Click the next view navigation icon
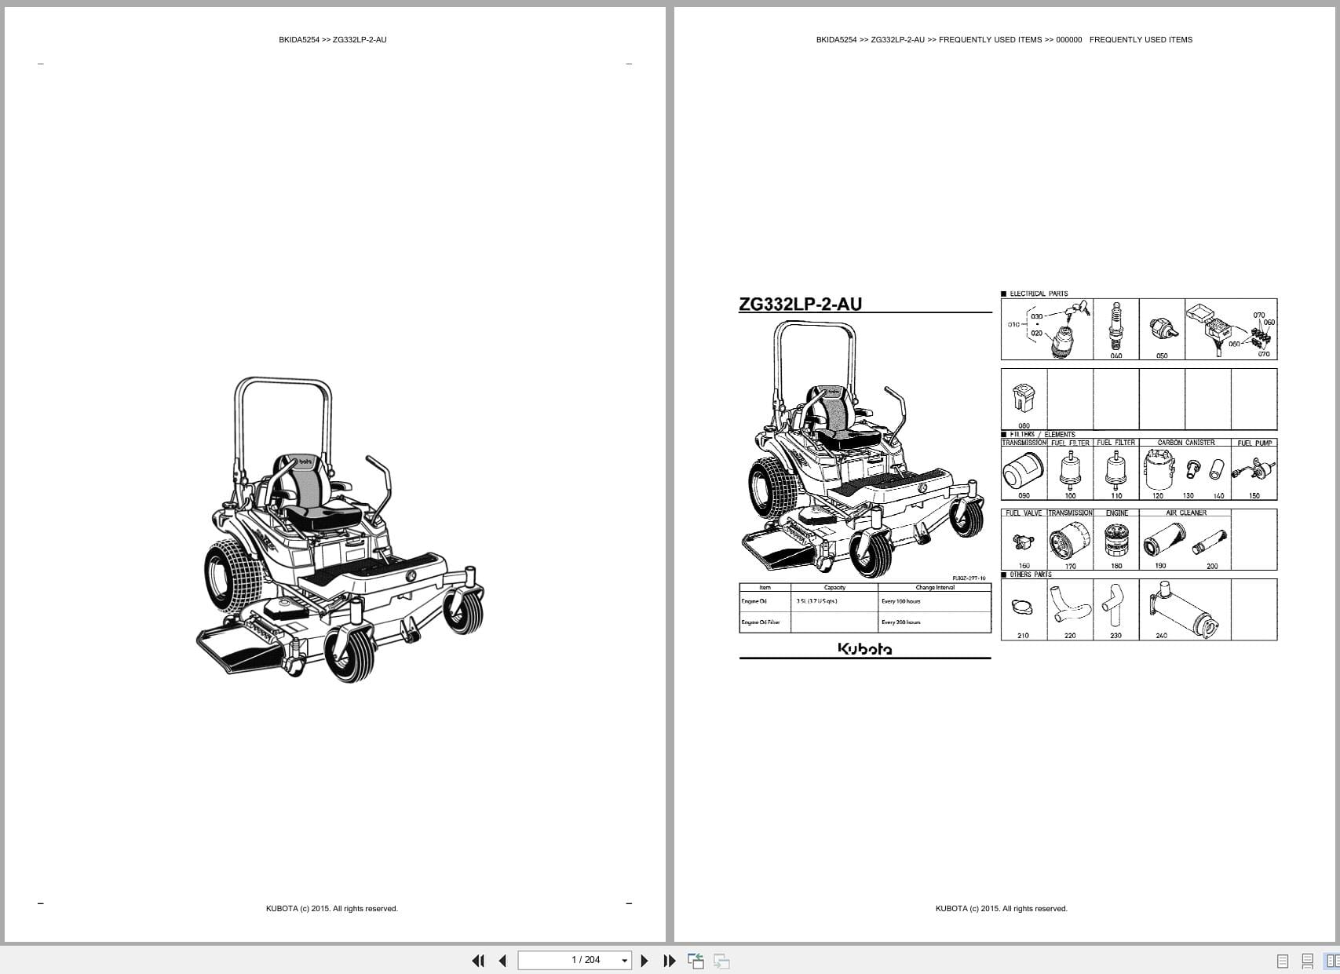1340x974 pixels. pos(720,960)
